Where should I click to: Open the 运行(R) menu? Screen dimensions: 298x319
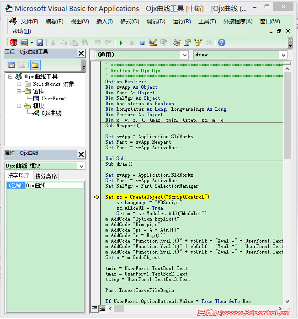(x=181, y=22)
